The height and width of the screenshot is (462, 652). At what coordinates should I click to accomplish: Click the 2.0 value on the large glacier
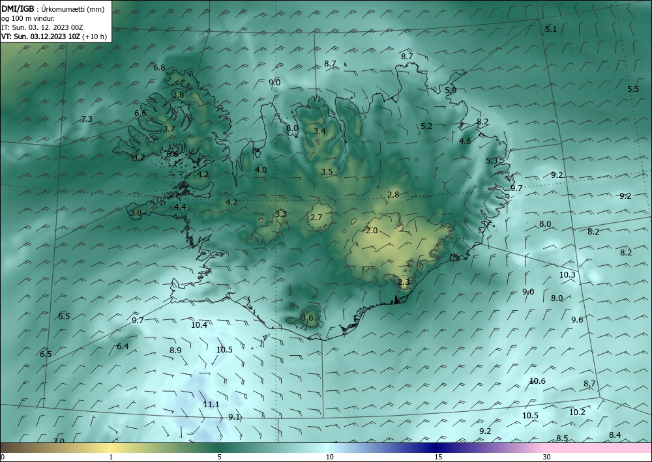point(372,231)
